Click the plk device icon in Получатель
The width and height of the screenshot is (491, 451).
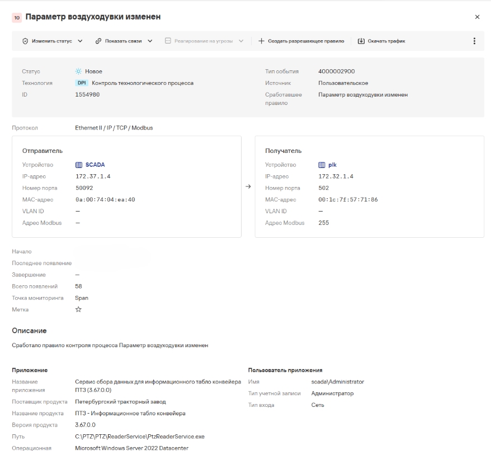322,165
